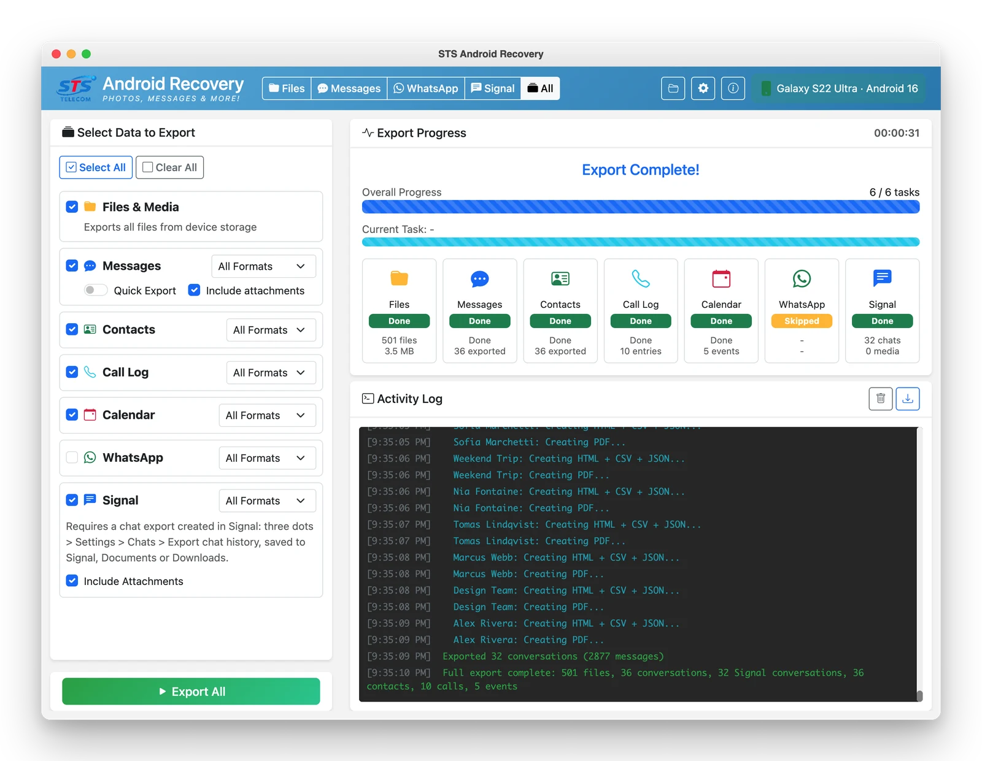Click the 32 chats Signal result text
The height and width of the screenshot is (761, 982).
[882, 340]
